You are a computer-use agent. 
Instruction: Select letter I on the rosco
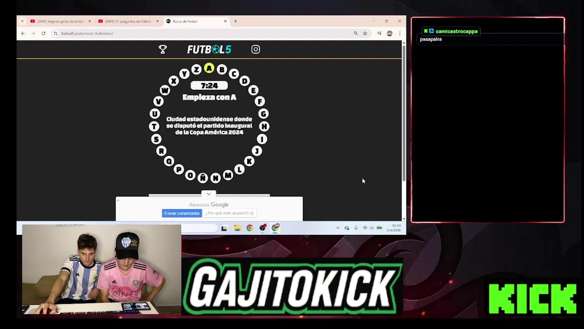click(262, 139)
